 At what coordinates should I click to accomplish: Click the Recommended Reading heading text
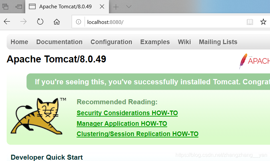(x=117, y=102)
